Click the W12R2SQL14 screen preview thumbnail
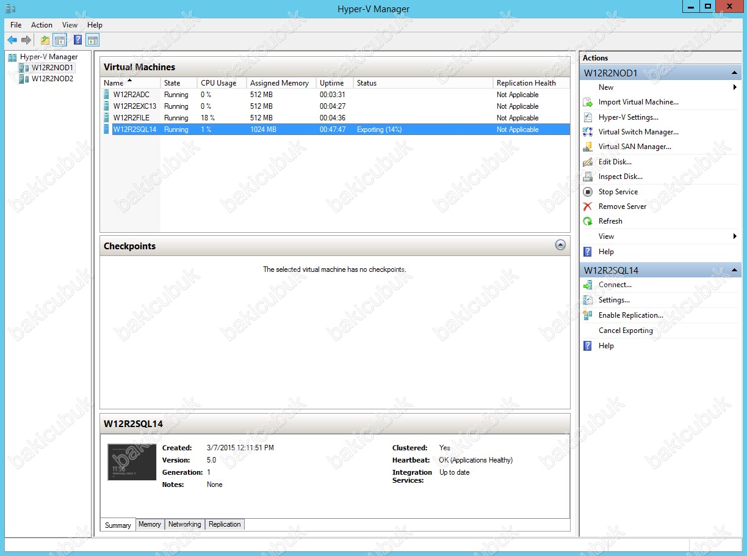This screenshot has width=747, height=556. (x=132, y=462)
